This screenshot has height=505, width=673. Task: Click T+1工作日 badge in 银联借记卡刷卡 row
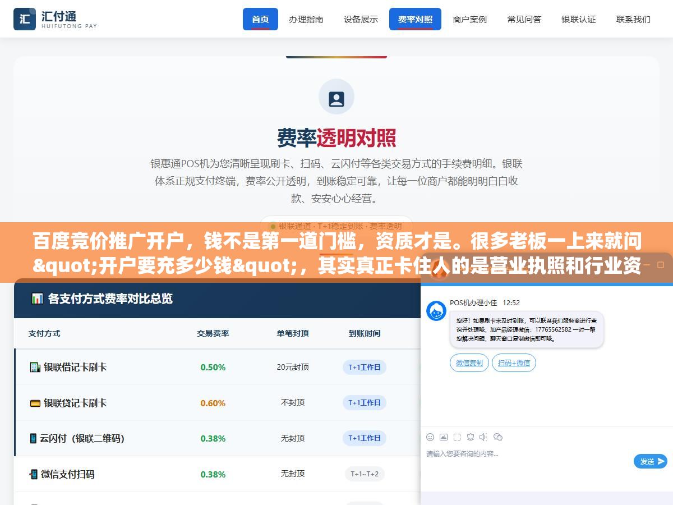tap(365, 368)
